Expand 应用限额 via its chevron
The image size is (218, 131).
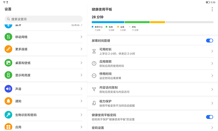tap(212, 63)
